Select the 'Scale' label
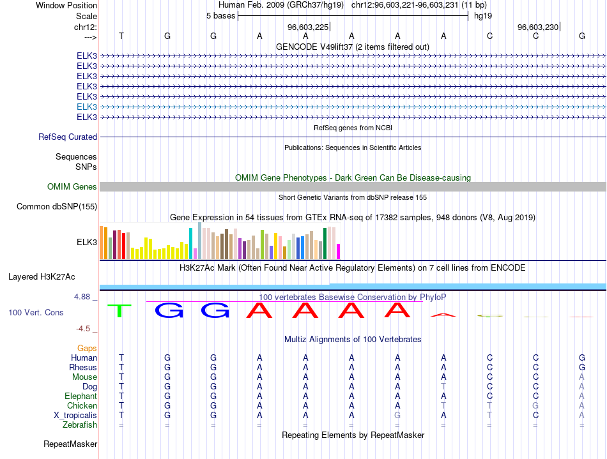The width and height of the screenshot is (607, 459). point(86,16)
